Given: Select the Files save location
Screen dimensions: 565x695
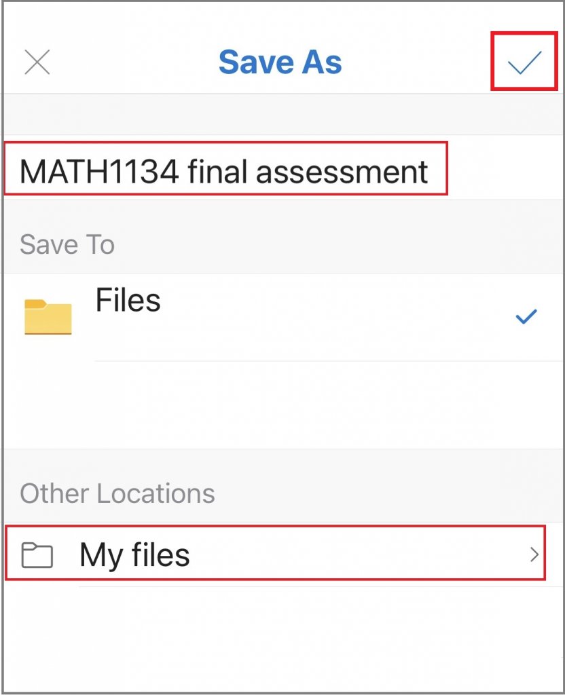Looking at the screenshot, I should click(x=284, y=317).
